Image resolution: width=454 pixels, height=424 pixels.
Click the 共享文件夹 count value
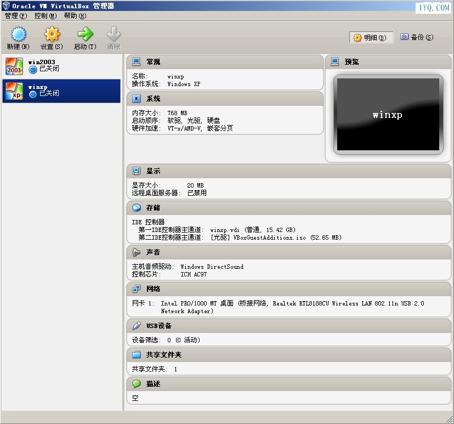pos(176,369)
